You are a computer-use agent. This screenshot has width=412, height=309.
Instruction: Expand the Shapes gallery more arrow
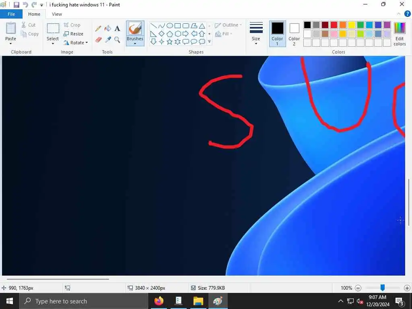click(x=209, y=41)
